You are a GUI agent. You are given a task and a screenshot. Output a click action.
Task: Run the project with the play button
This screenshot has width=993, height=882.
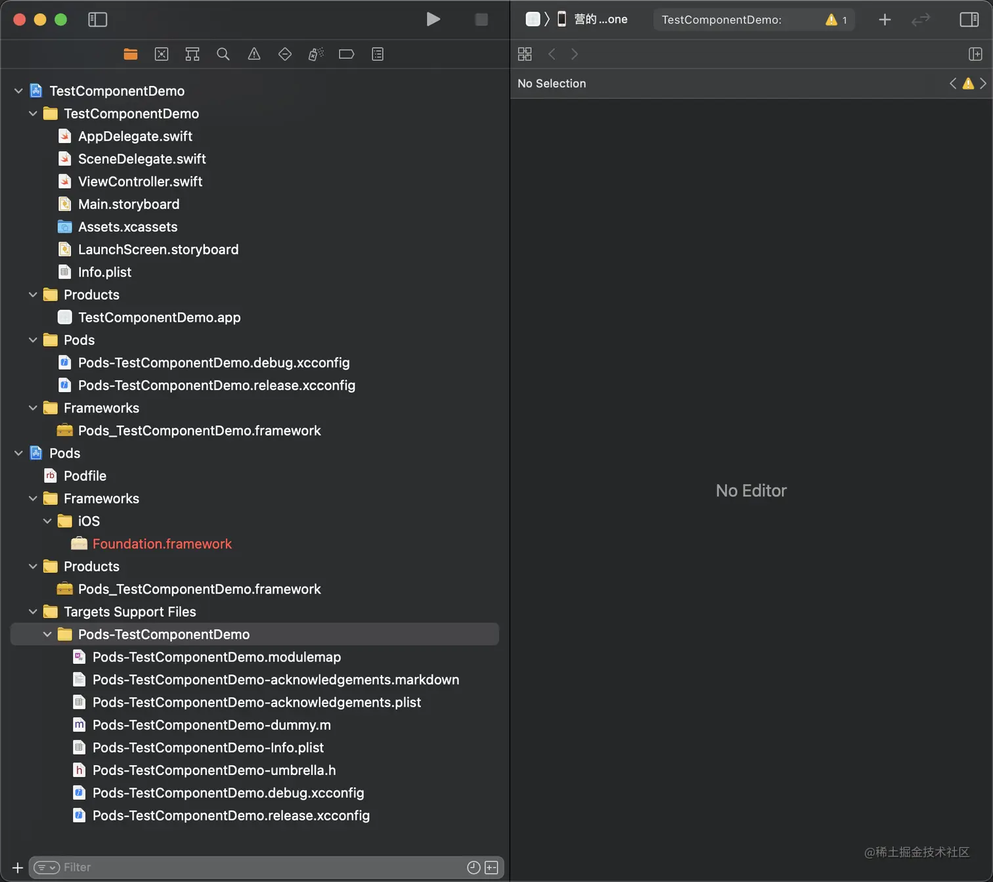tap(433, 20)
